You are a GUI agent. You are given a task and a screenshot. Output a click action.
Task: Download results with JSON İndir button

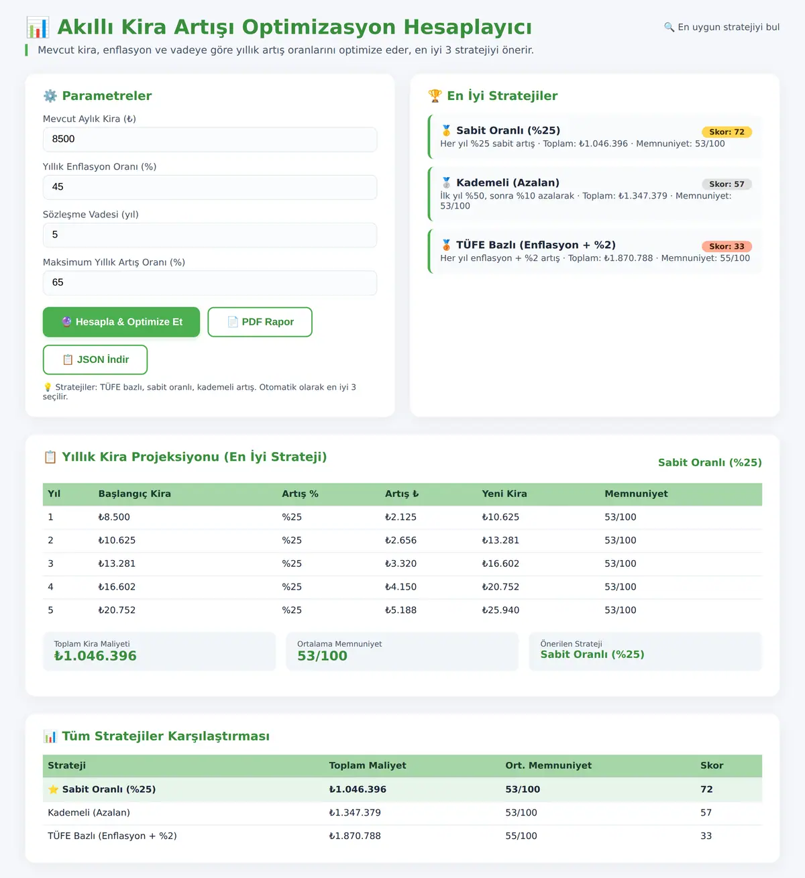(x=95, y=360)
